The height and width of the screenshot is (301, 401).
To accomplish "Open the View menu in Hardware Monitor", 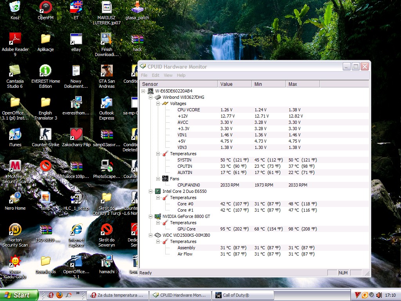I will click(x=168, y=75).
